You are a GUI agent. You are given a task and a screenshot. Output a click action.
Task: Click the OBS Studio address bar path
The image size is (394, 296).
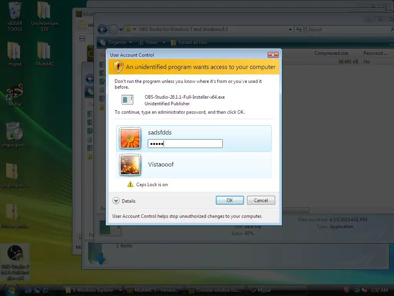(184, 29)
